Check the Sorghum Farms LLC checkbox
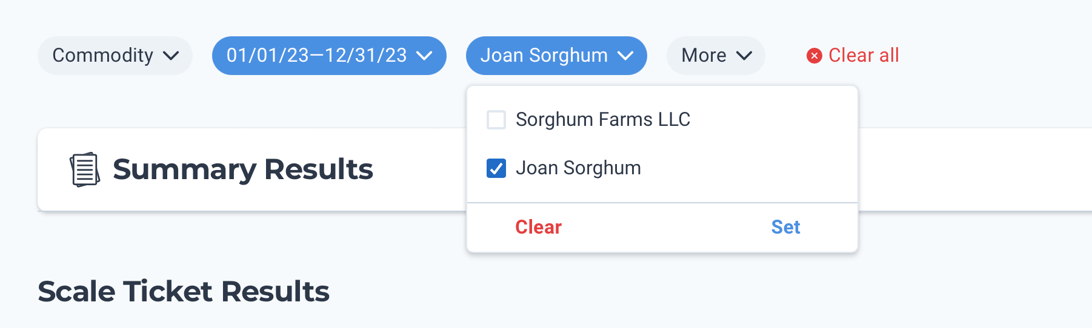Viewport: 1092px width, 328px height. point(496,120)
